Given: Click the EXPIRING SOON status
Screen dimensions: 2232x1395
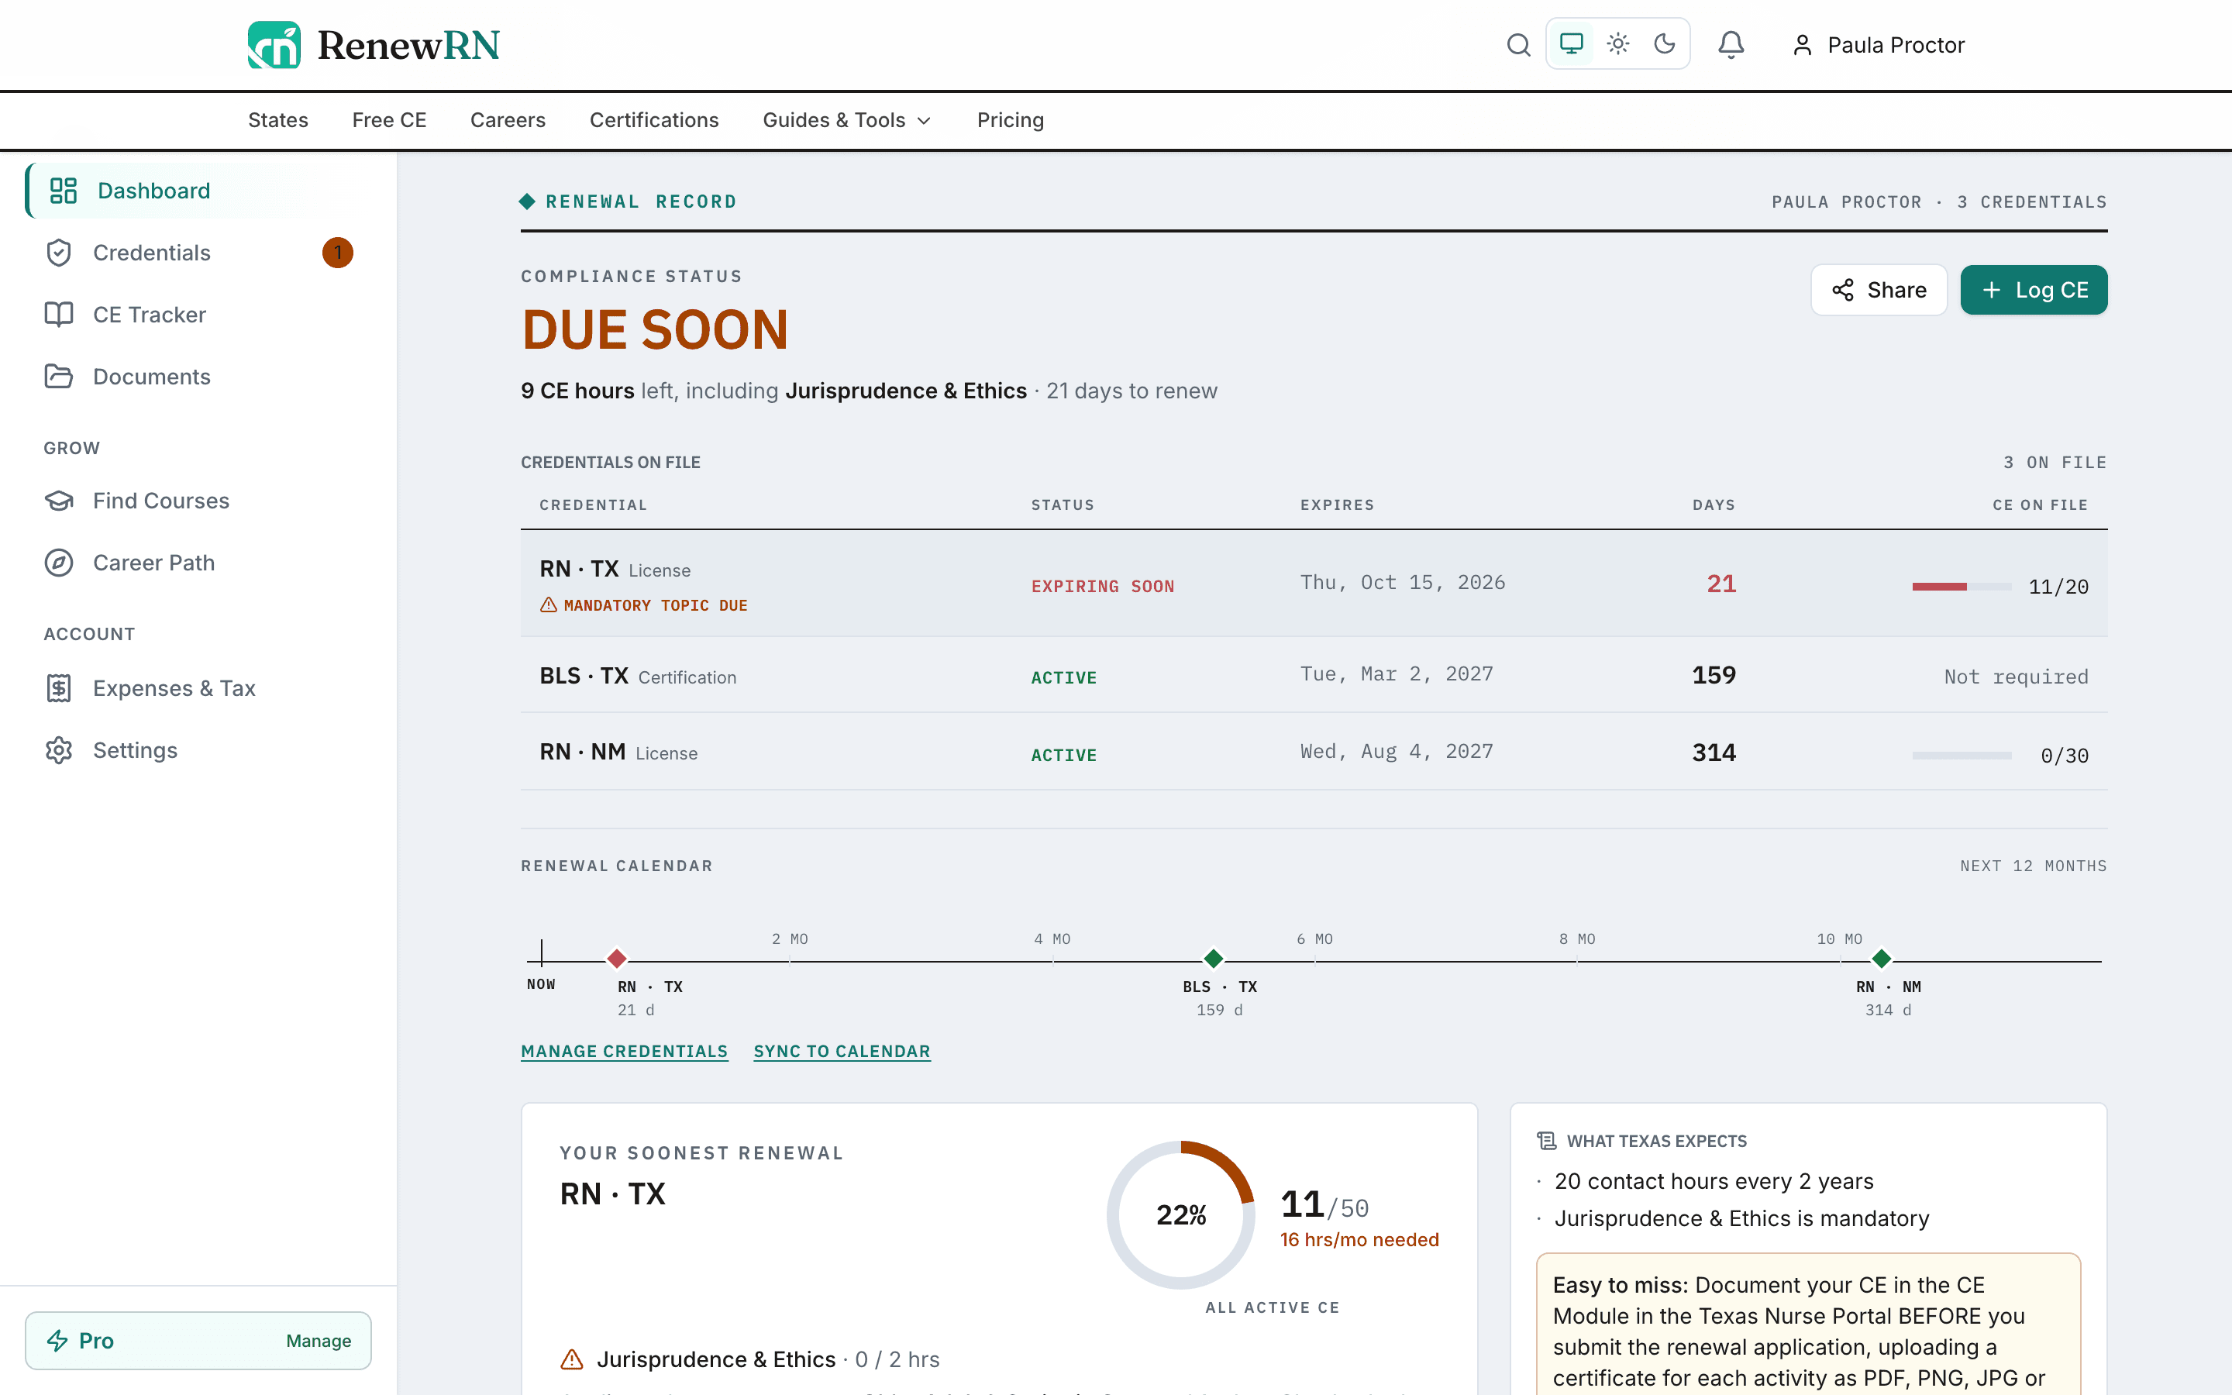Looking at the screenshot, I should [x=1102, y=587].
